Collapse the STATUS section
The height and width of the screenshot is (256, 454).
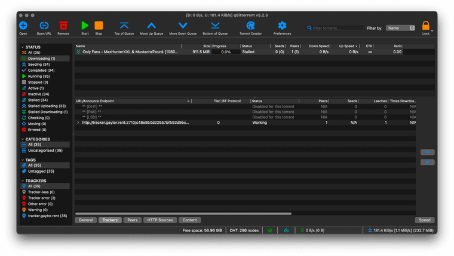point(23,47)
